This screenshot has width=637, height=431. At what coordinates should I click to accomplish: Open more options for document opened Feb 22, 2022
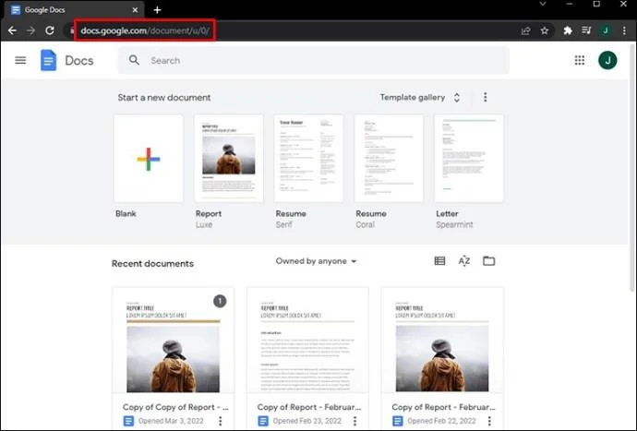tap(489, 421)
